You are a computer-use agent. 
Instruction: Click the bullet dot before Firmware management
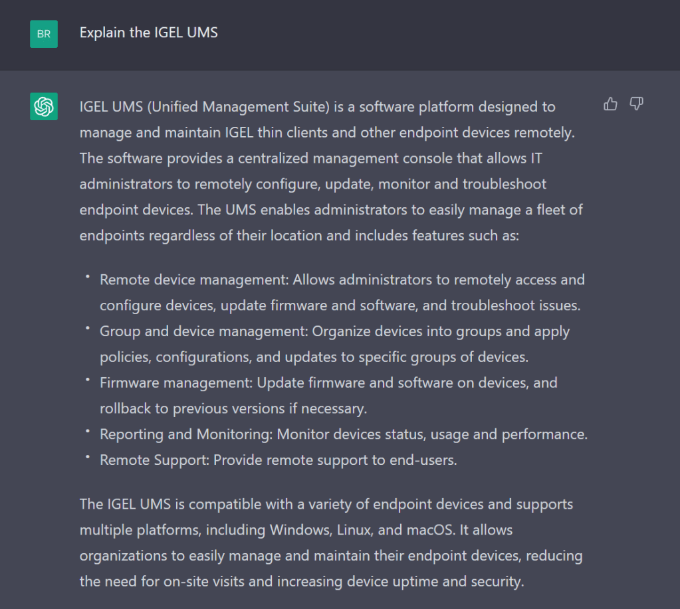[x=87, y=380]
